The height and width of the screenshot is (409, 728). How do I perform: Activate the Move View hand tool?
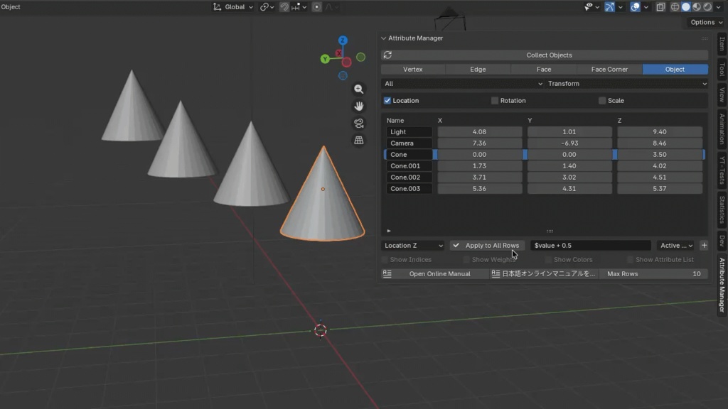tap(359, 106)
